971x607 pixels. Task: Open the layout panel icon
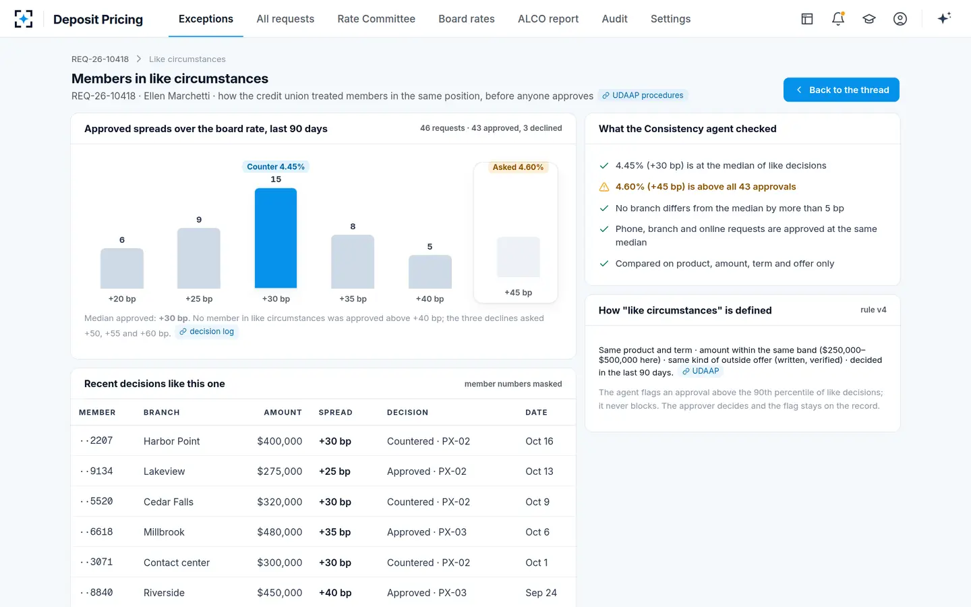(807, 19)
